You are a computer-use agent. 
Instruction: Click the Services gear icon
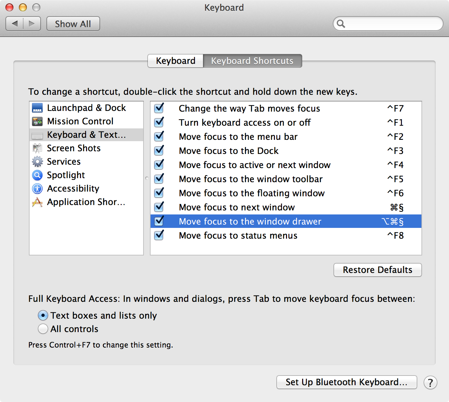(x=37, y=162)
